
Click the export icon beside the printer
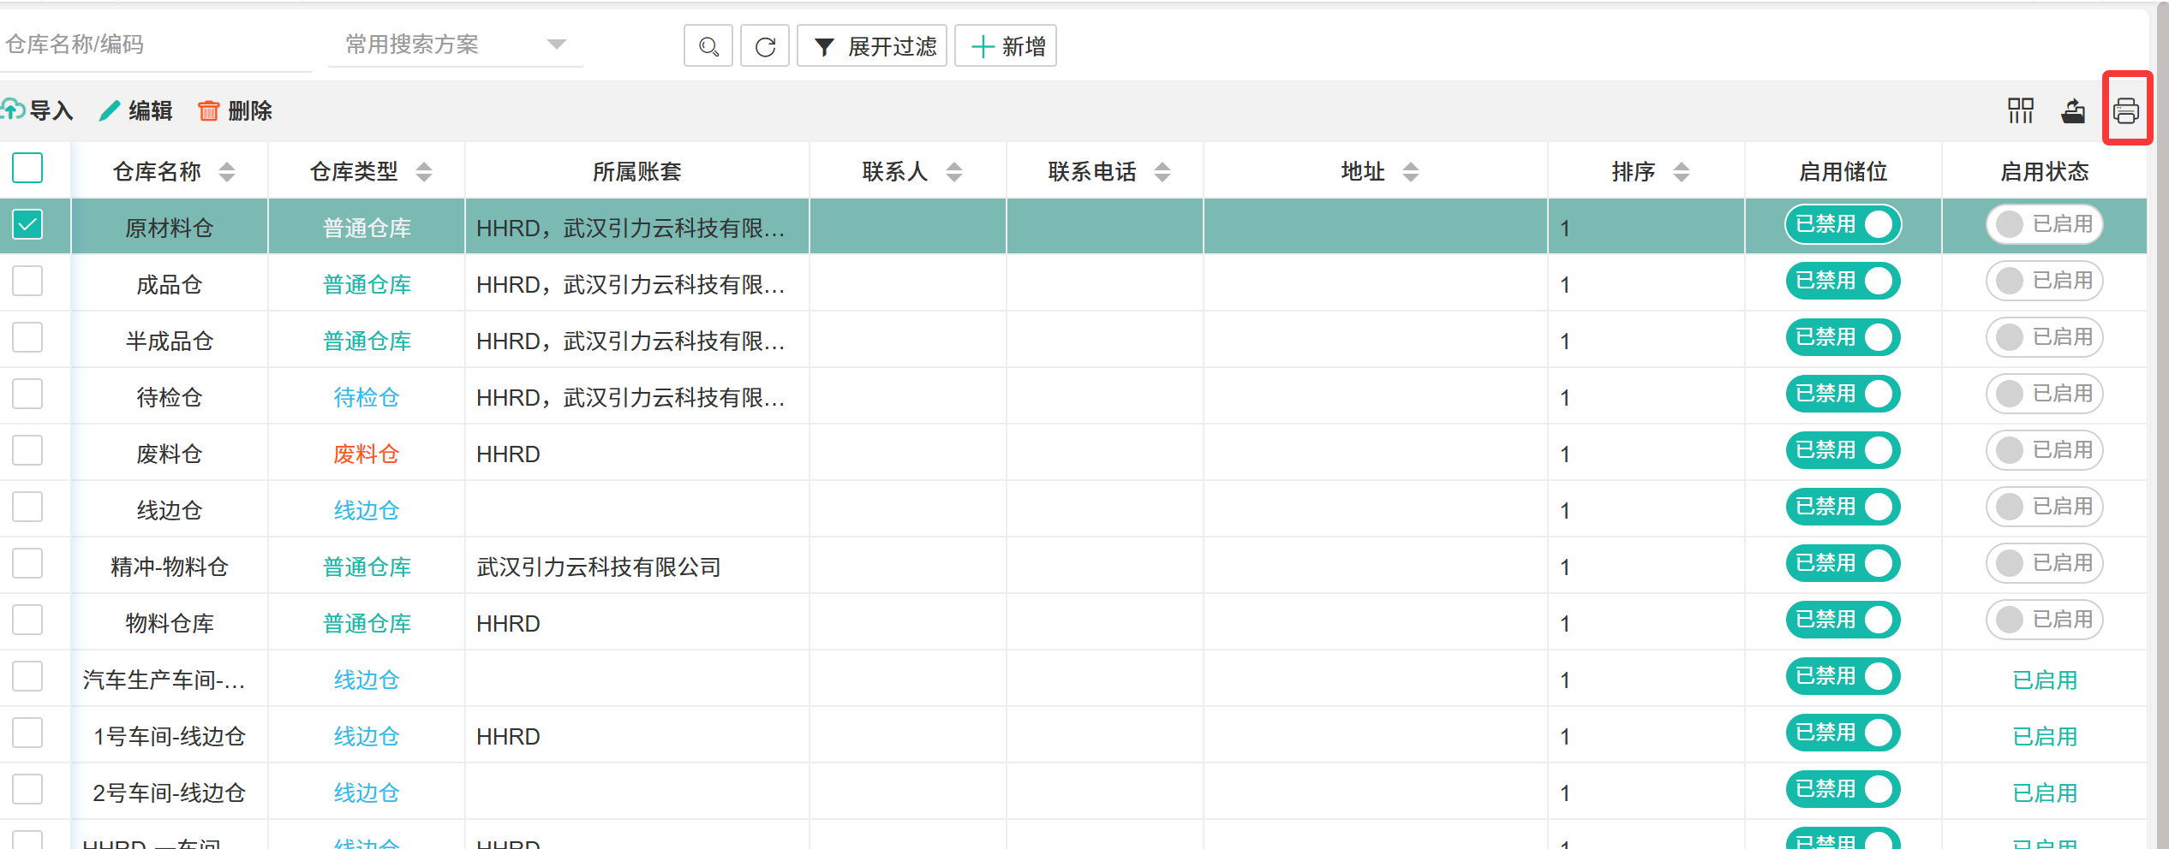coord(2073,110)
